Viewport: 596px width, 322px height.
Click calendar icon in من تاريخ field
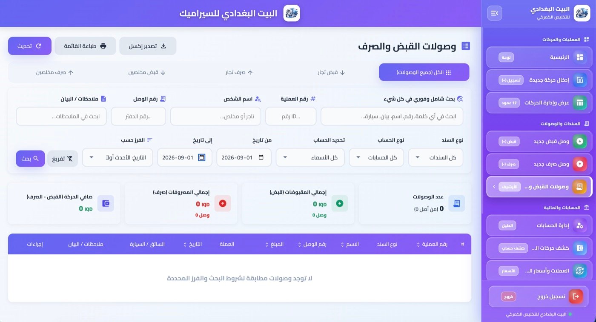(261, 157)
